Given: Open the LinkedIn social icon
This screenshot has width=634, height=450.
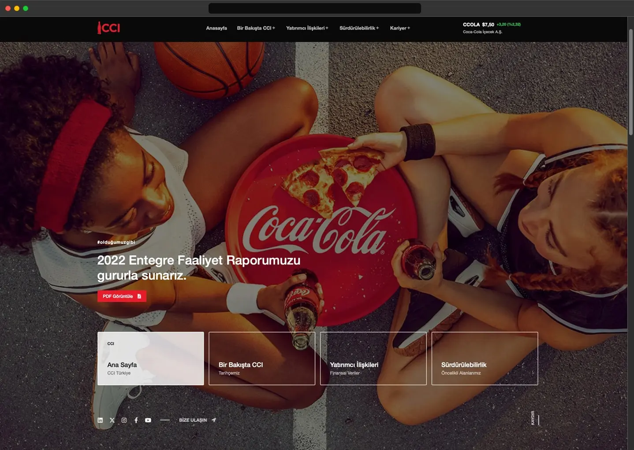Looking at the screenshot, I should [100, 420].
